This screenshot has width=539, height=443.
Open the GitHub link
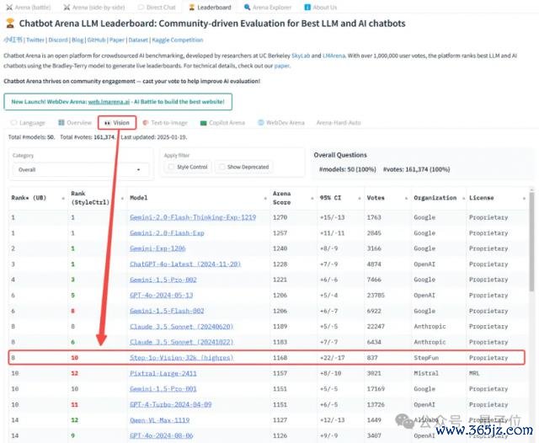(96, 40)
